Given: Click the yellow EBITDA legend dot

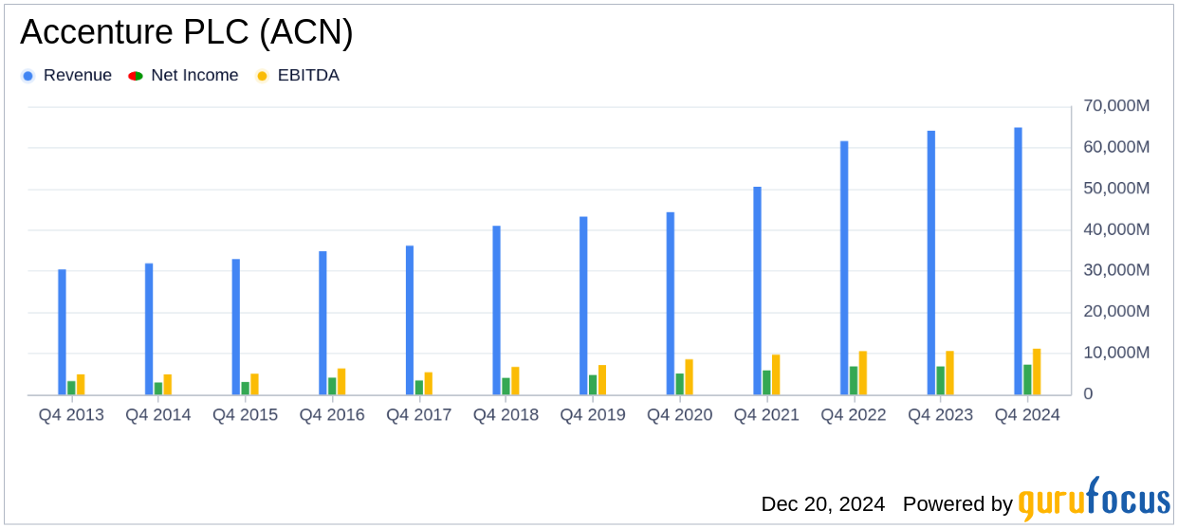Looking at the screenshot, I should coord(262,76).
